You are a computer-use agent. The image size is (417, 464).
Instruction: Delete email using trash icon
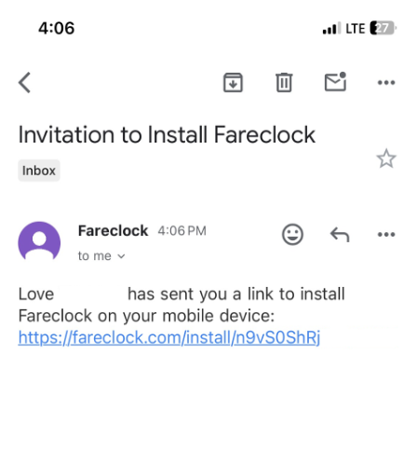pyautogui.click(x=284, y=82)
